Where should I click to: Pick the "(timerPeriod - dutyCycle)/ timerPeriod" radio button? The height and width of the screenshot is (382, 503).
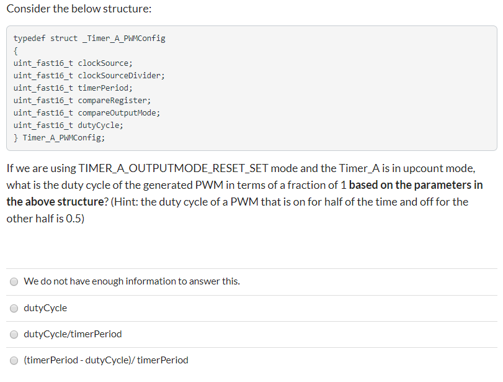[14, 360]
